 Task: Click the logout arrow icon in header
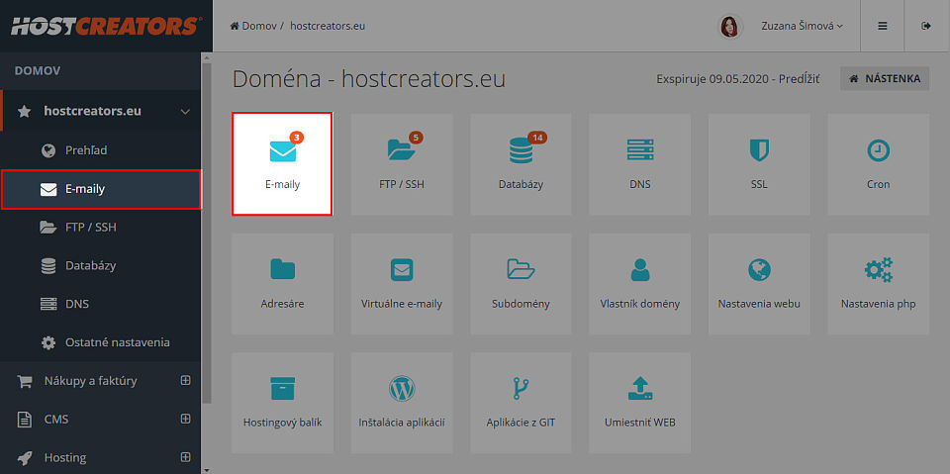point(926,26)
